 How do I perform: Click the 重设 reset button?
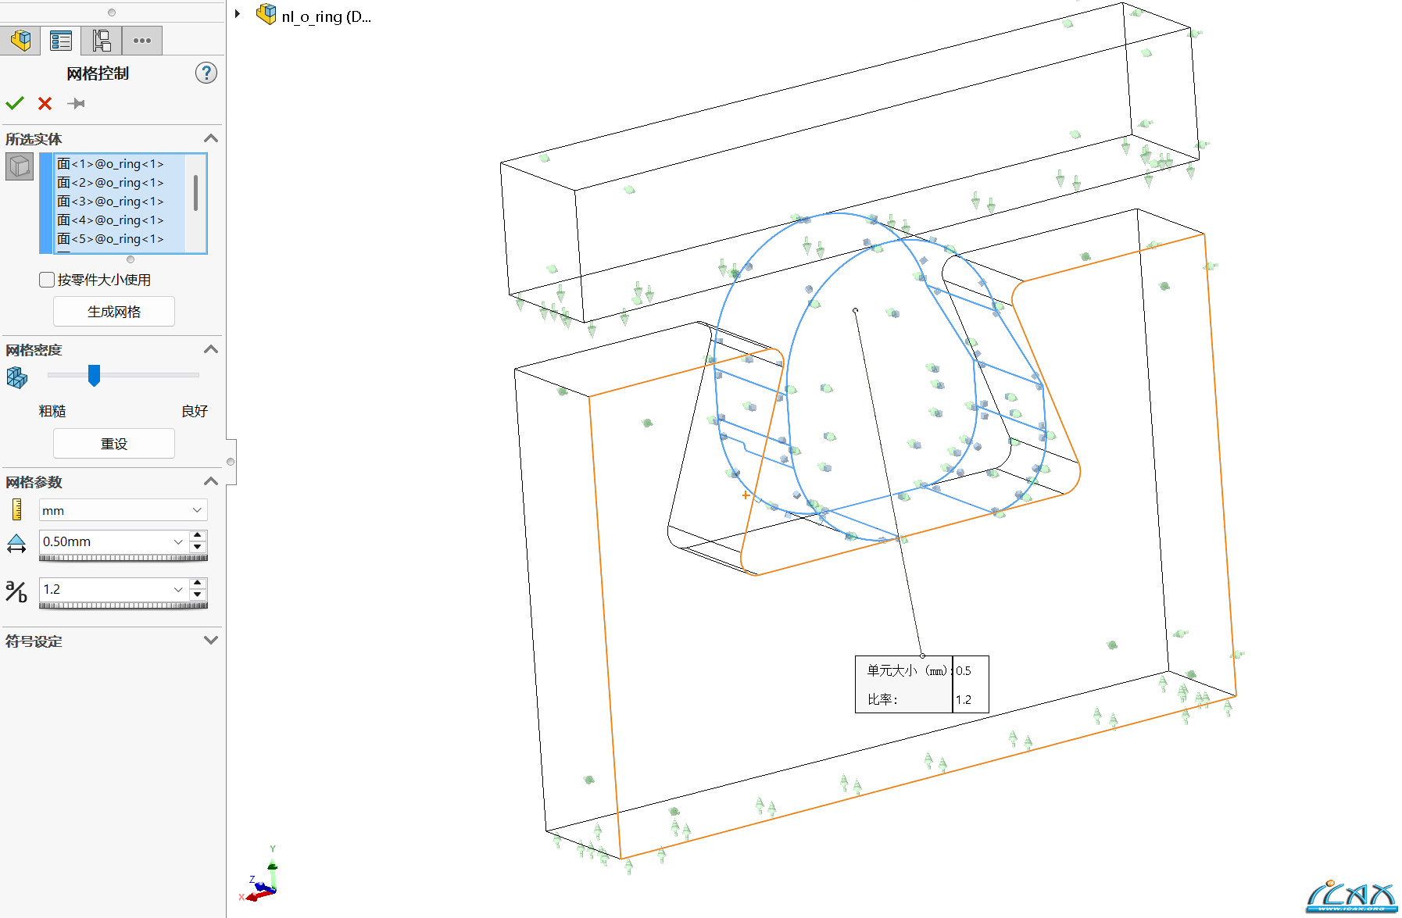[x=114, y=444]
